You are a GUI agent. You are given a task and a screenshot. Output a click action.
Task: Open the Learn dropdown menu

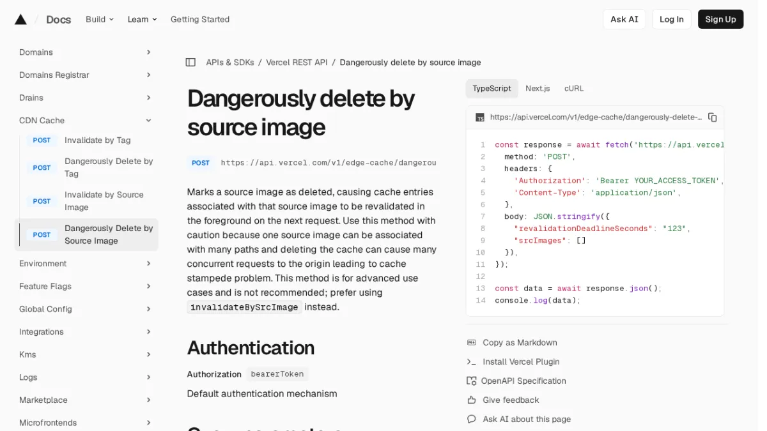142,19
